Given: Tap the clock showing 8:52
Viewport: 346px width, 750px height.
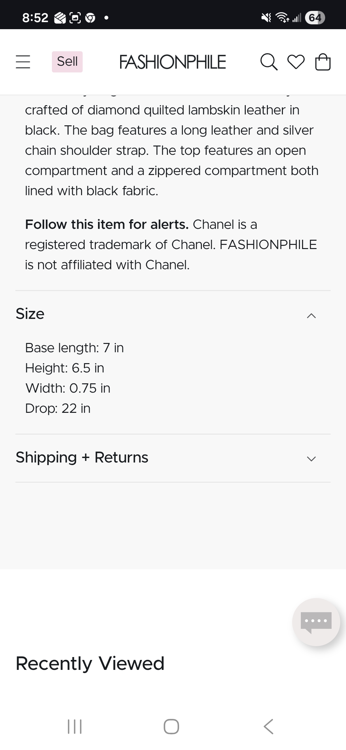Looking at the screenshot, I should 35,18.
